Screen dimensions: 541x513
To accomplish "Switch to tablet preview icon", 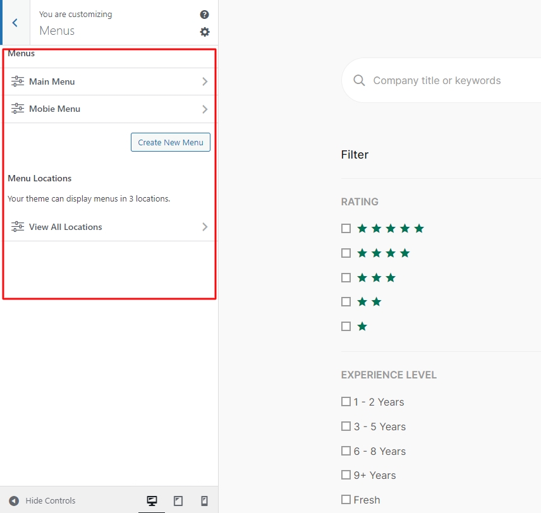I will tap(178, 501).
